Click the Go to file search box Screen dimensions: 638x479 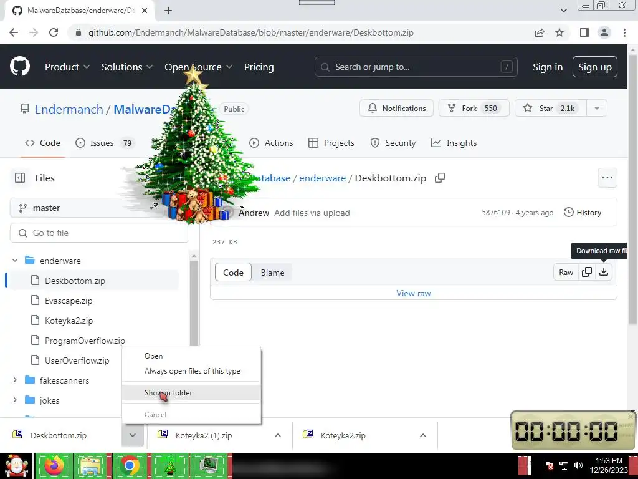pyautogui.click(x=100, y=233)
